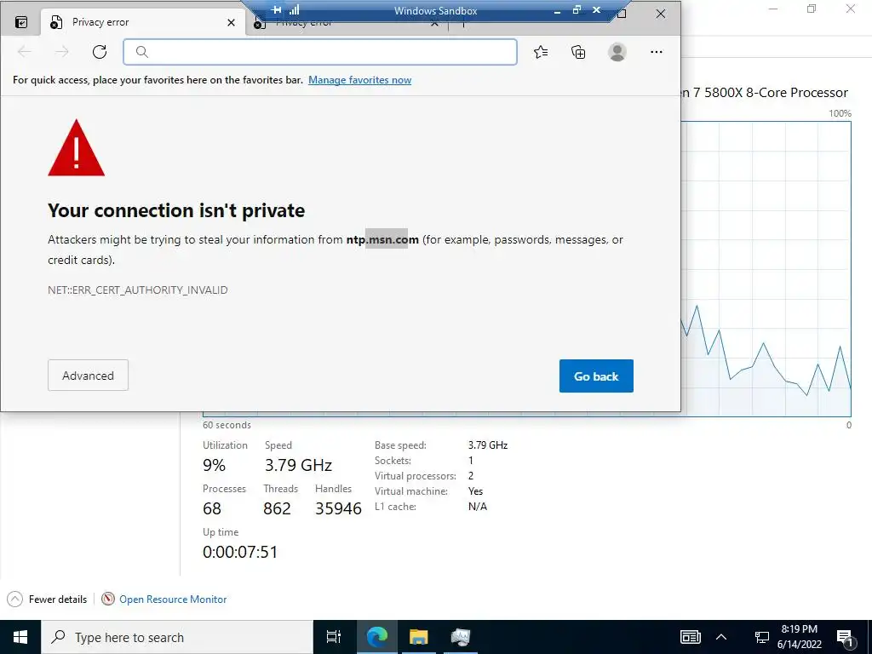Click the Virtual machine Yes value
Screen dimensions: 872x654
point(475,491)
